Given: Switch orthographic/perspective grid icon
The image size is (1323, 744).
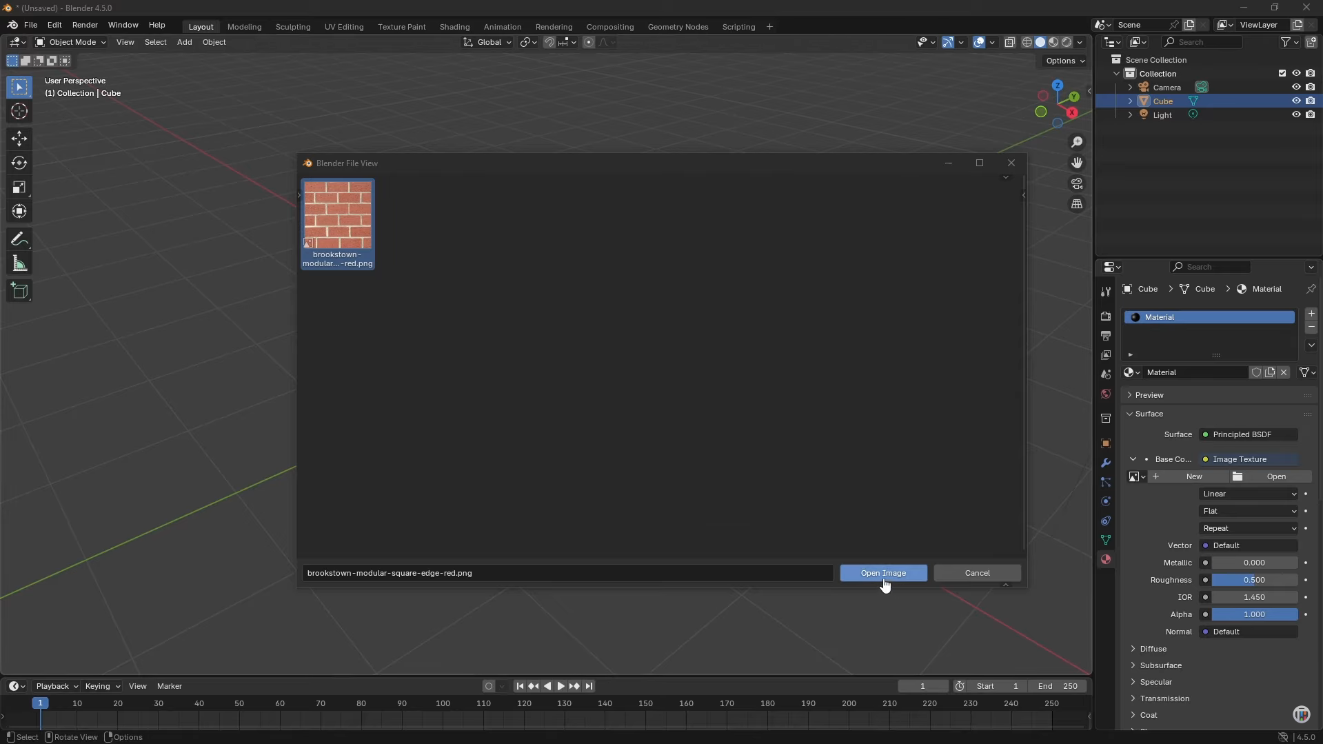Looking at the screenshot, I should coord(1077,204).
